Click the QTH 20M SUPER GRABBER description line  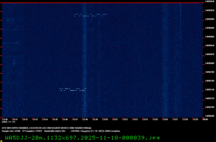(x=46, y=128)
